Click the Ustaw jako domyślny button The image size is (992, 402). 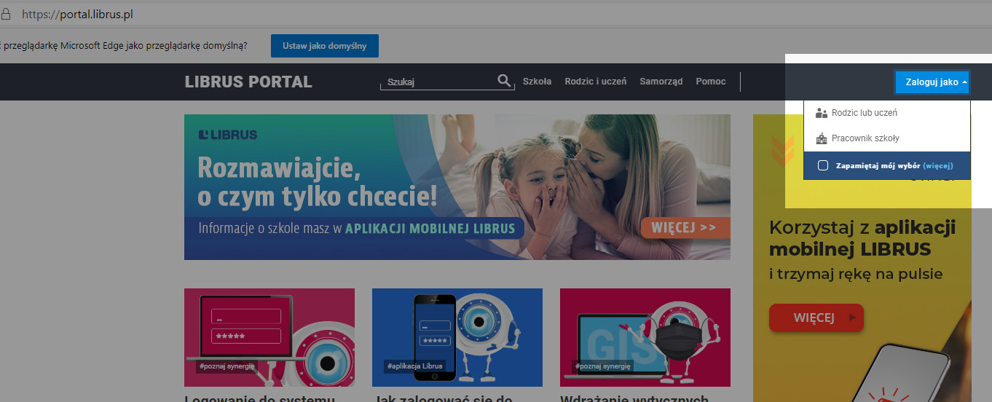[325, 46]
